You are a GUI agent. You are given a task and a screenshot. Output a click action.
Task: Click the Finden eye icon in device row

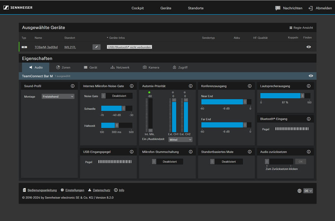click(309, 47)
